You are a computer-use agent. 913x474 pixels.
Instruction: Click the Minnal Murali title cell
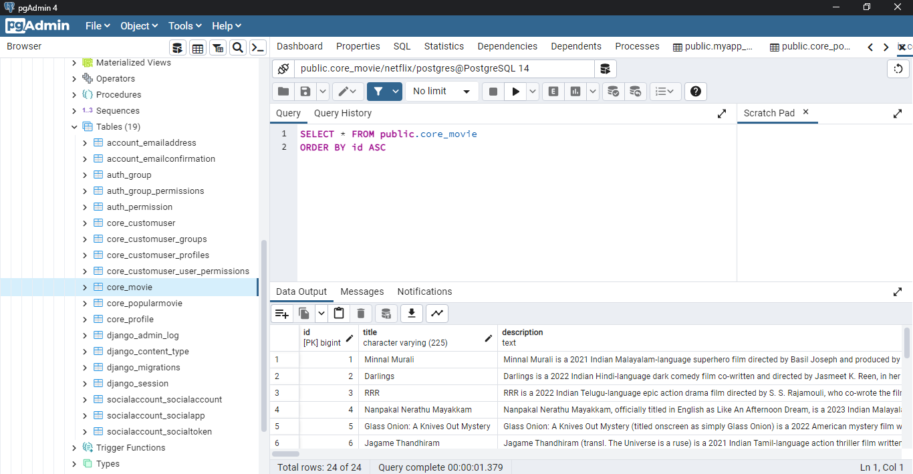point(428,360)
